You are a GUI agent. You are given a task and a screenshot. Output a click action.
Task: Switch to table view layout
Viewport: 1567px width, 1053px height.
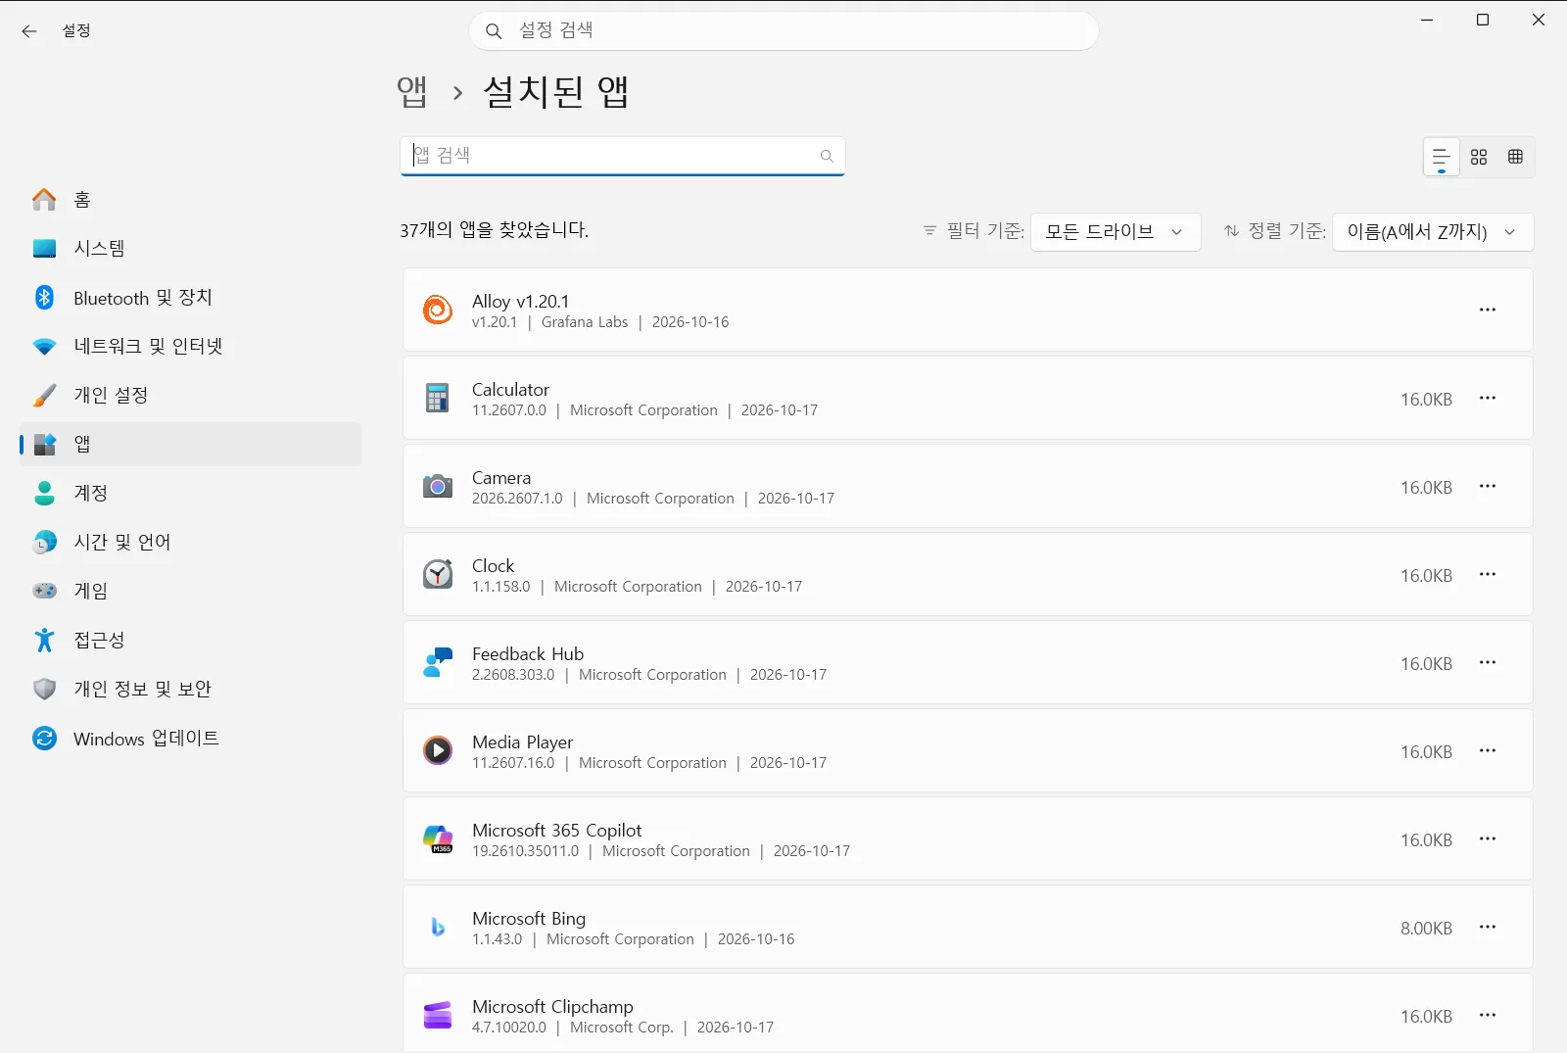(1515, 157)
